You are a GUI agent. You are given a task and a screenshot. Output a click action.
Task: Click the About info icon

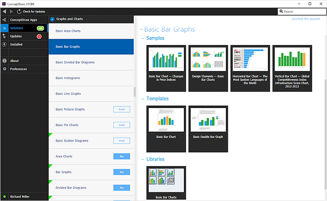(4, 61)
